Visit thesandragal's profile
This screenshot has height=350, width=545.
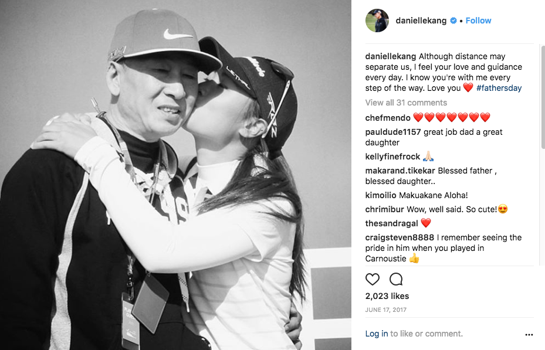click(x=392, y=223)
